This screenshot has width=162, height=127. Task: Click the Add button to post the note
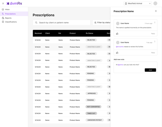[x=150, y=70]
